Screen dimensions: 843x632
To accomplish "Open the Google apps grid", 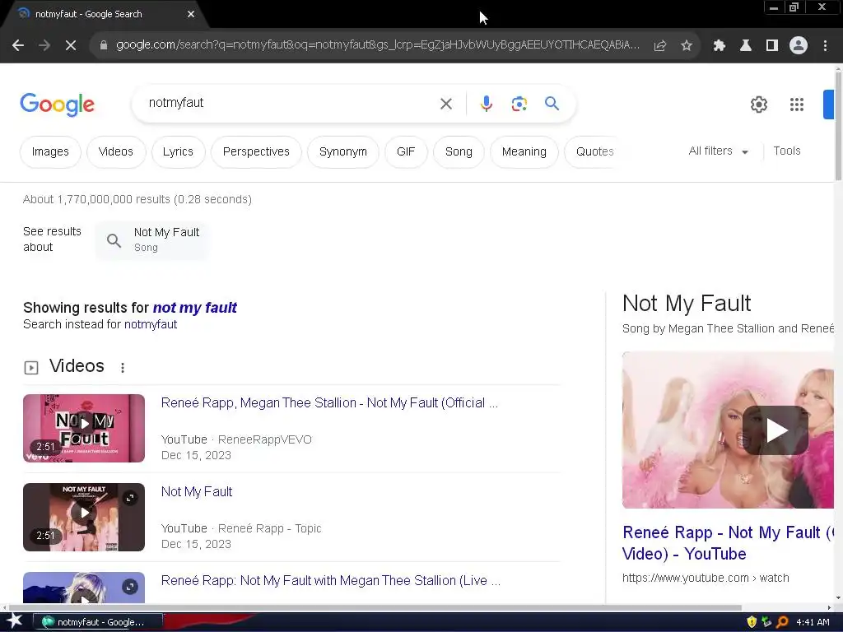I will [797, 105].
